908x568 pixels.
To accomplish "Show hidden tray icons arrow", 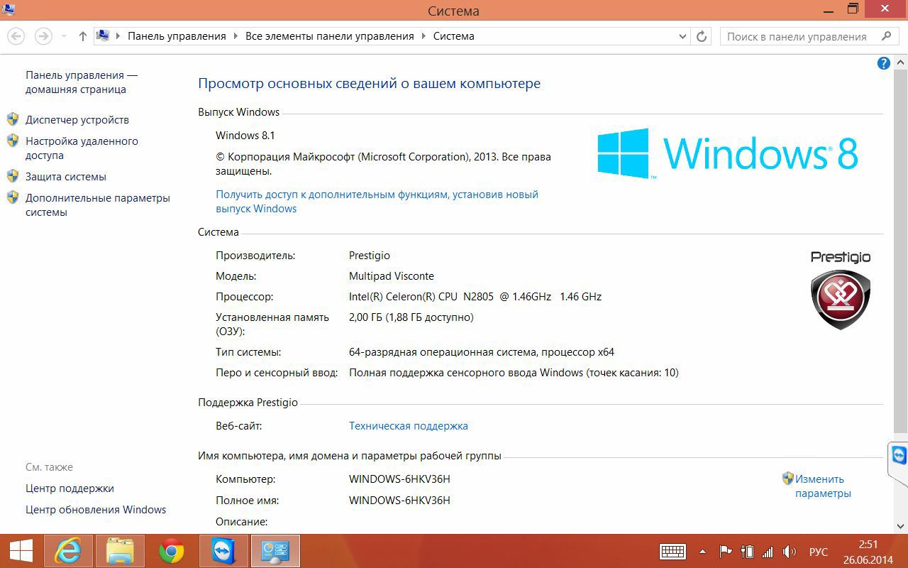I will coord(702,552).
